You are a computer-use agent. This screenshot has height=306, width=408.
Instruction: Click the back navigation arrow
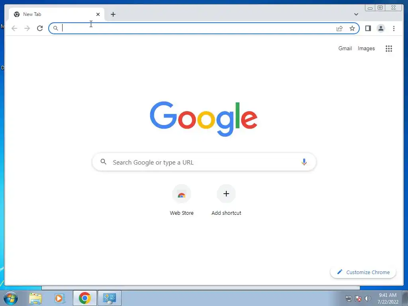pos(14,28)
